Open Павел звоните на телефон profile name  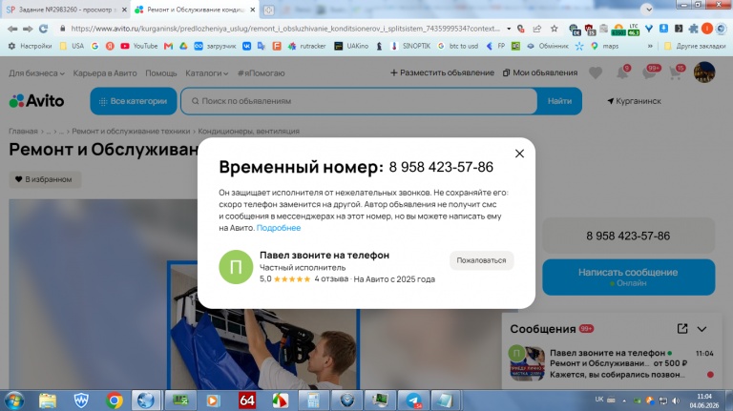click(x=325, y=255)
